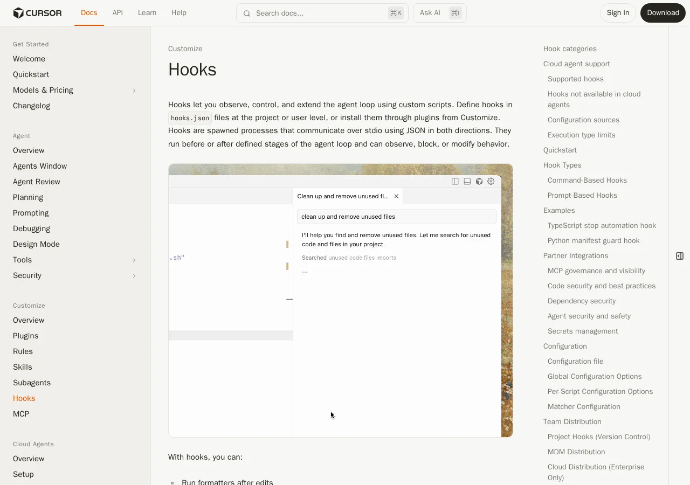This screenshot has width=690, height=485.
Task: Go to Planning page
Action: 28,197
